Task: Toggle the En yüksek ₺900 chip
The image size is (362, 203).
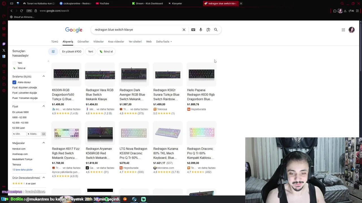Action: tap(72, 52)
